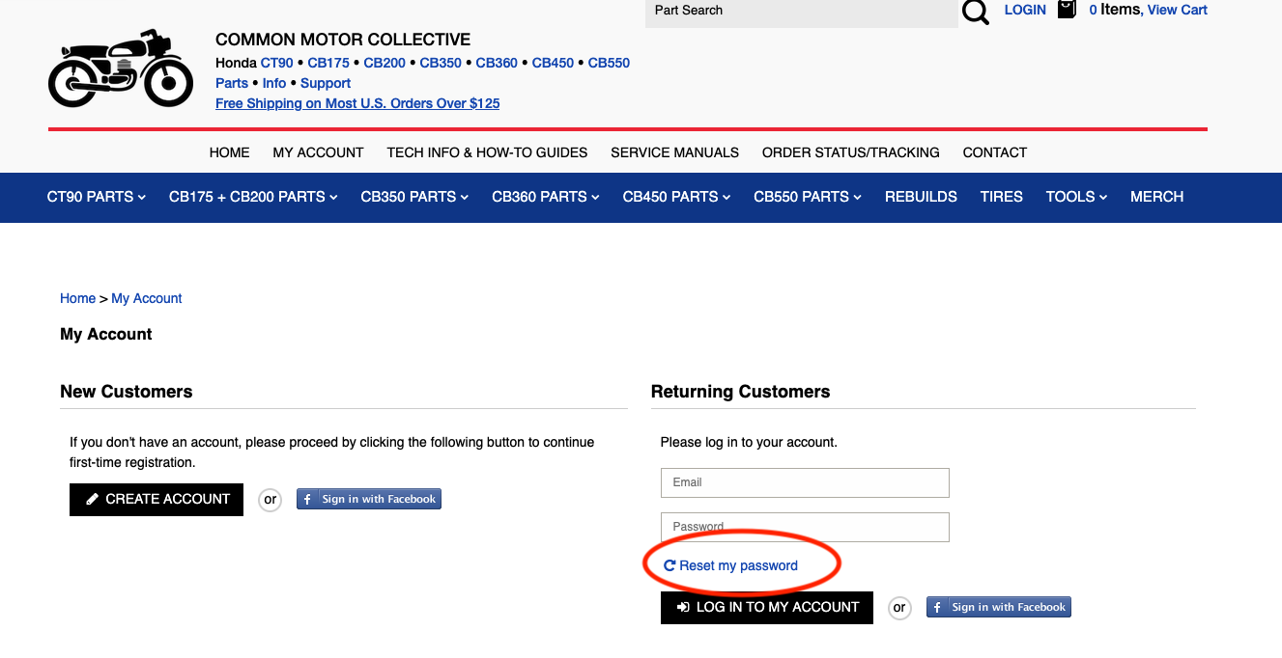The image size is (1282, 658).
Task: Click LOG IN TO MY ACCOUNT button
Action: [766, 607]
